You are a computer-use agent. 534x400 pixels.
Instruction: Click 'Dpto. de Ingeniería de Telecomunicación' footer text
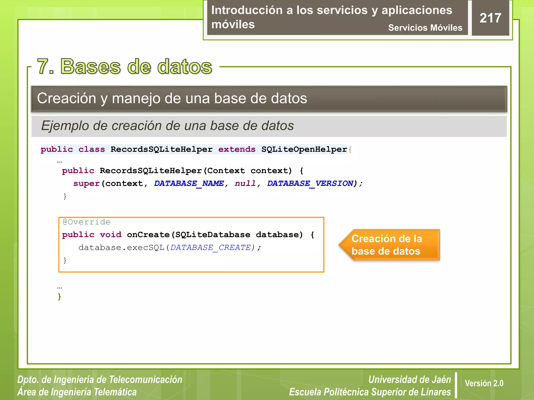100,379
